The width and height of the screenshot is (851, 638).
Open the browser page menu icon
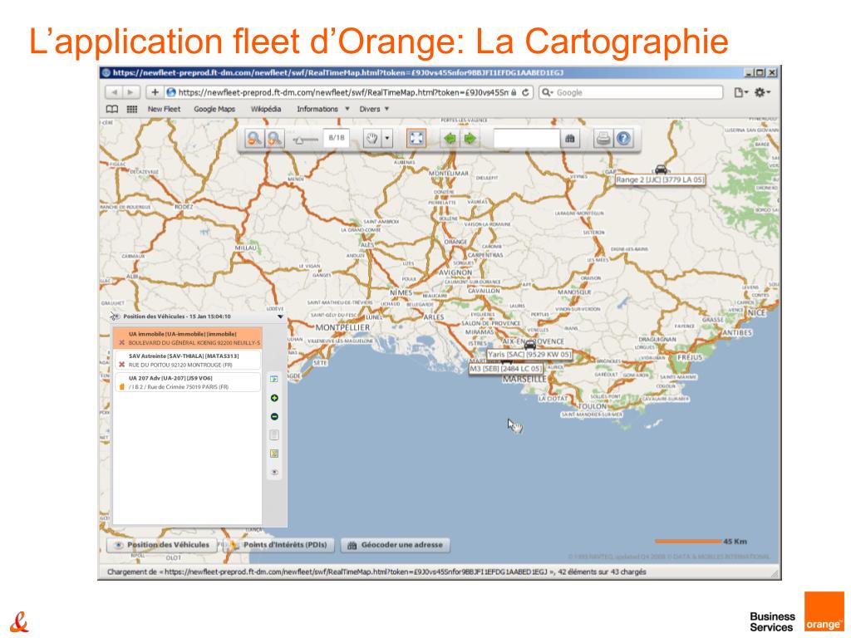[x=740, y=93]
